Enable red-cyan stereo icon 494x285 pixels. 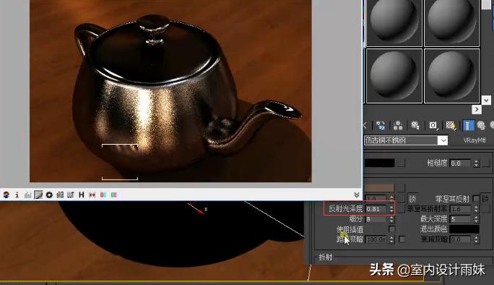click(x=103, y=195)
